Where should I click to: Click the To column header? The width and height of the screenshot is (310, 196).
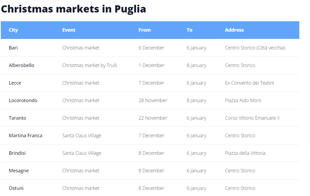(x=189, y=30)
